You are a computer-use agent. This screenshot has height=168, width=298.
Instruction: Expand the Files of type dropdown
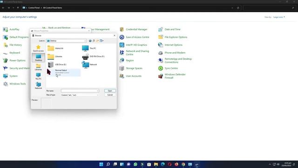click(97, 95)
